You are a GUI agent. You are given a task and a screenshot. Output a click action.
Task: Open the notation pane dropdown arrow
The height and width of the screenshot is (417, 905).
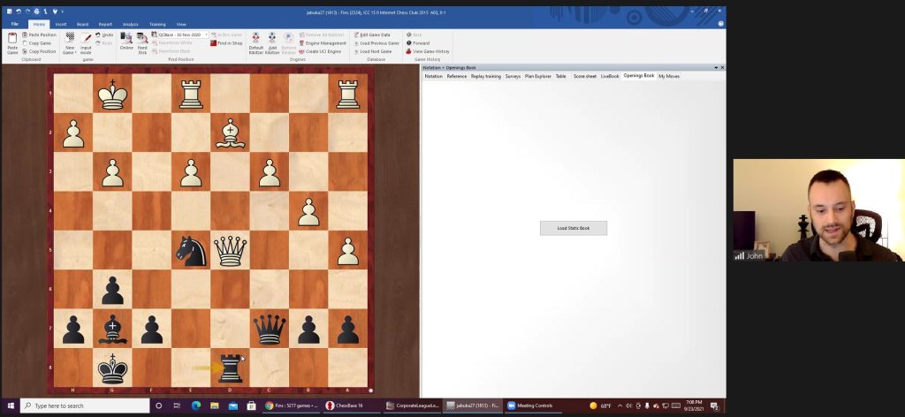(716, 67)
